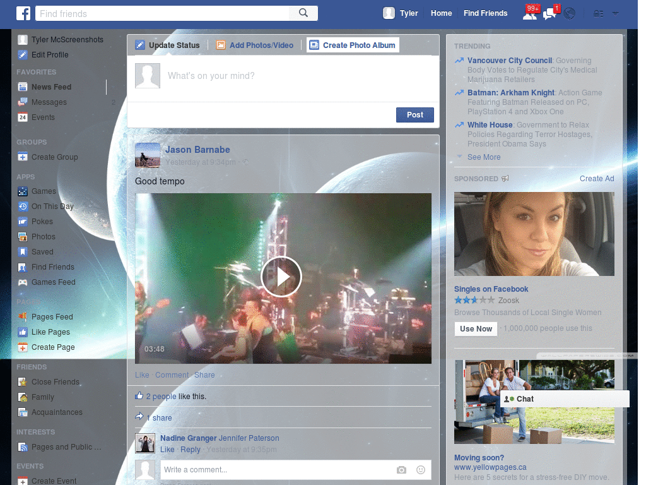Click the search magnifier button

click(303, 13)
